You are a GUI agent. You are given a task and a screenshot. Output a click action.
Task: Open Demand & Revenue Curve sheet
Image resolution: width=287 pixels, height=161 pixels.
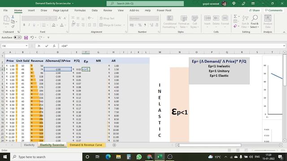(86, 145)
